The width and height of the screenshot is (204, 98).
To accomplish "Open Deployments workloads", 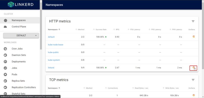I will (x=19, y=62).
